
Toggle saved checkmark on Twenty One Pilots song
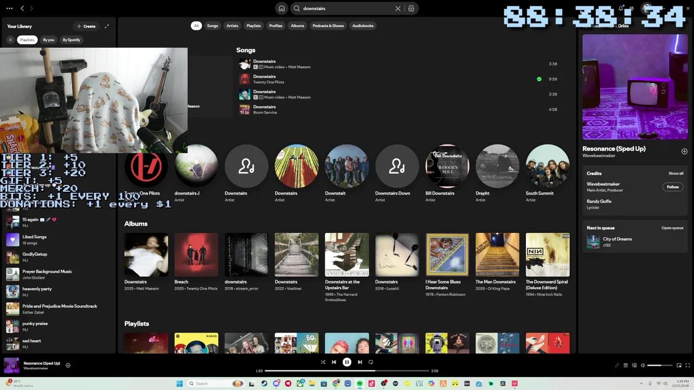[539, 79]
